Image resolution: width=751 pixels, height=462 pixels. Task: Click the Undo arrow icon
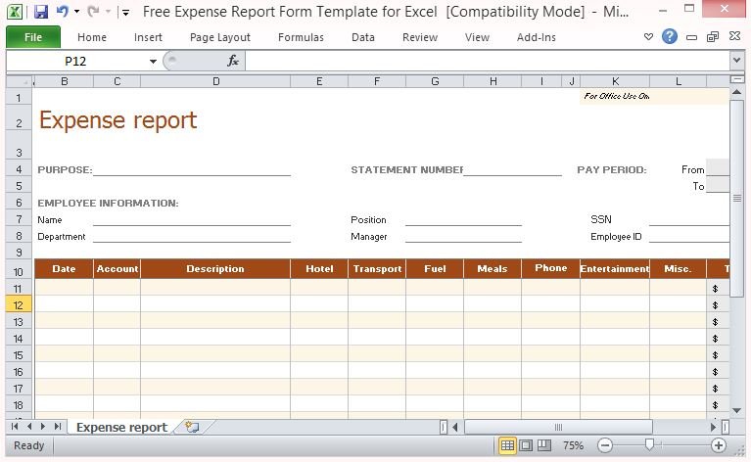point(62,13)
